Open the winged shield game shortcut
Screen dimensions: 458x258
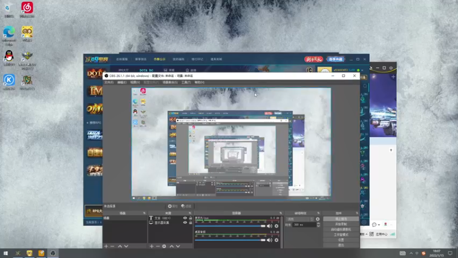[x=27, y=60]
